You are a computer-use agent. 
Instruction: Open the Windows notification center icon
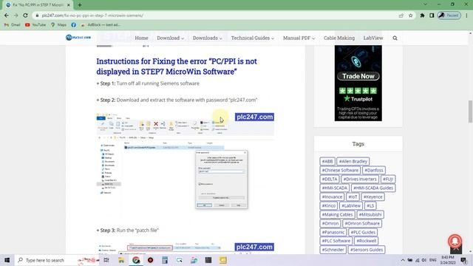tap(463, 260)
